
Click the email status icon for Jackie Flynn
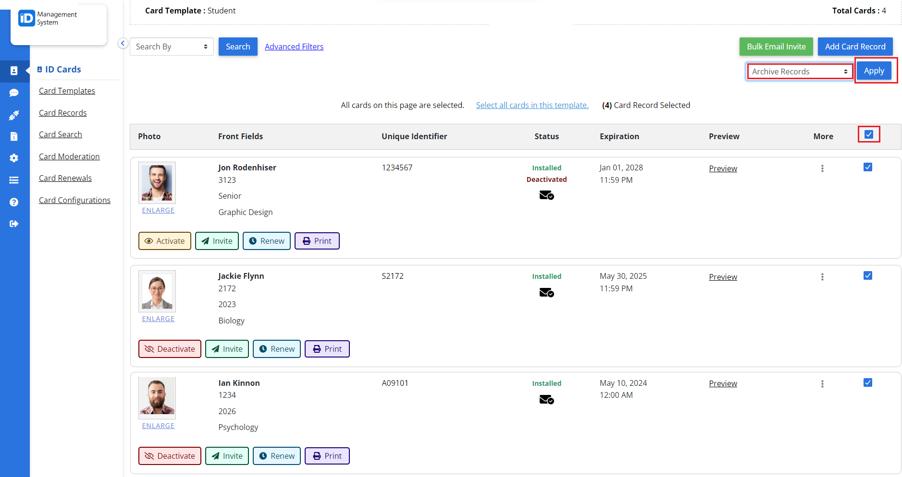pos(546,293)
